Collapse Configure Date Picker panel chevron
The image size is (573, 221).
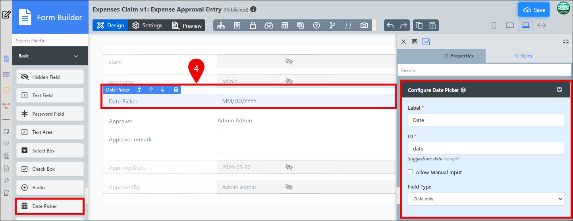click(x=559, y=90)
